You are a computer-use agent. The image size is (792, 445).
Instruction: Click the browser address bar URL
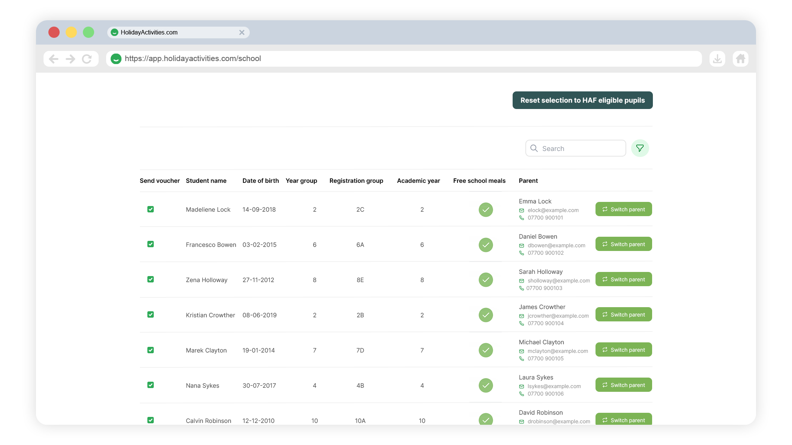point(193,59)
